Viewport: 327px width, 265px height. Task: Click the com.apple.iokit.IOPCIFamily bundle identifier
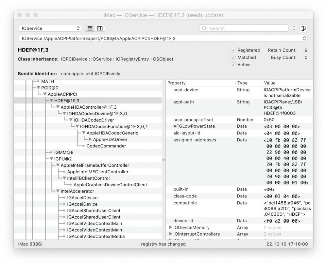[91, 74]
